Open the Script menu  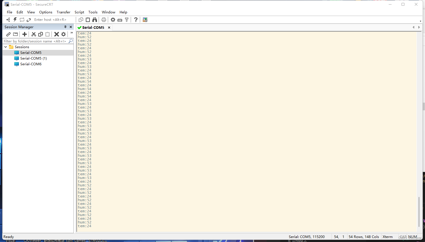(x=79, y=12)
